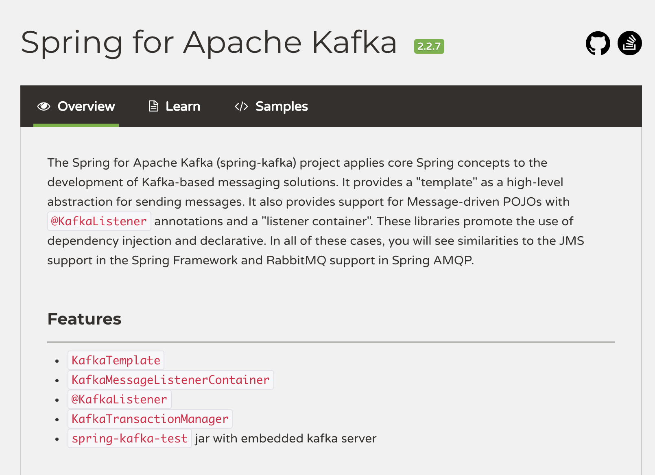This screenshot has width=655, height=475.
Task: Click KafkaTransactionManager in the features list
Action: (150, 419)
